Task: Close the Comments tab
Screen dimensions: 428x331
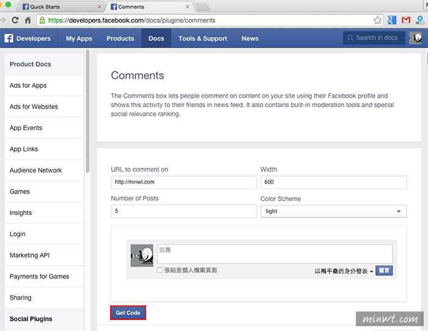Action: click(188, 7)
